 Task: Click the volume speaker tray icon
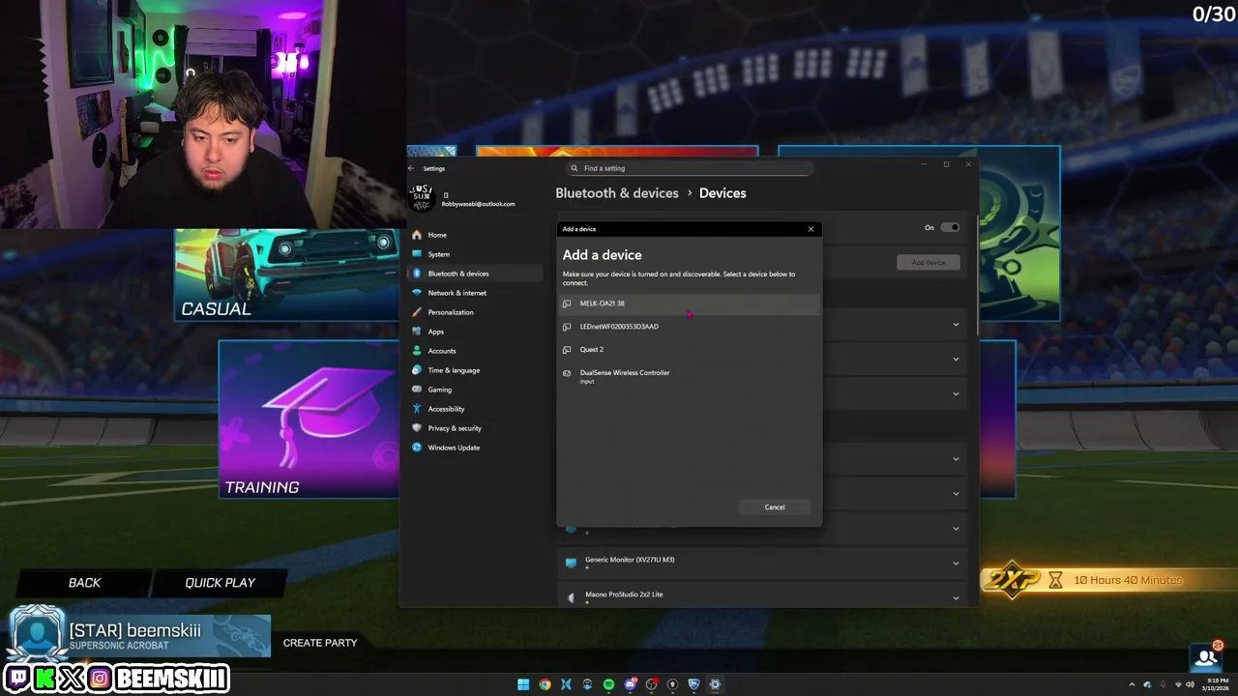(1189, 684)
